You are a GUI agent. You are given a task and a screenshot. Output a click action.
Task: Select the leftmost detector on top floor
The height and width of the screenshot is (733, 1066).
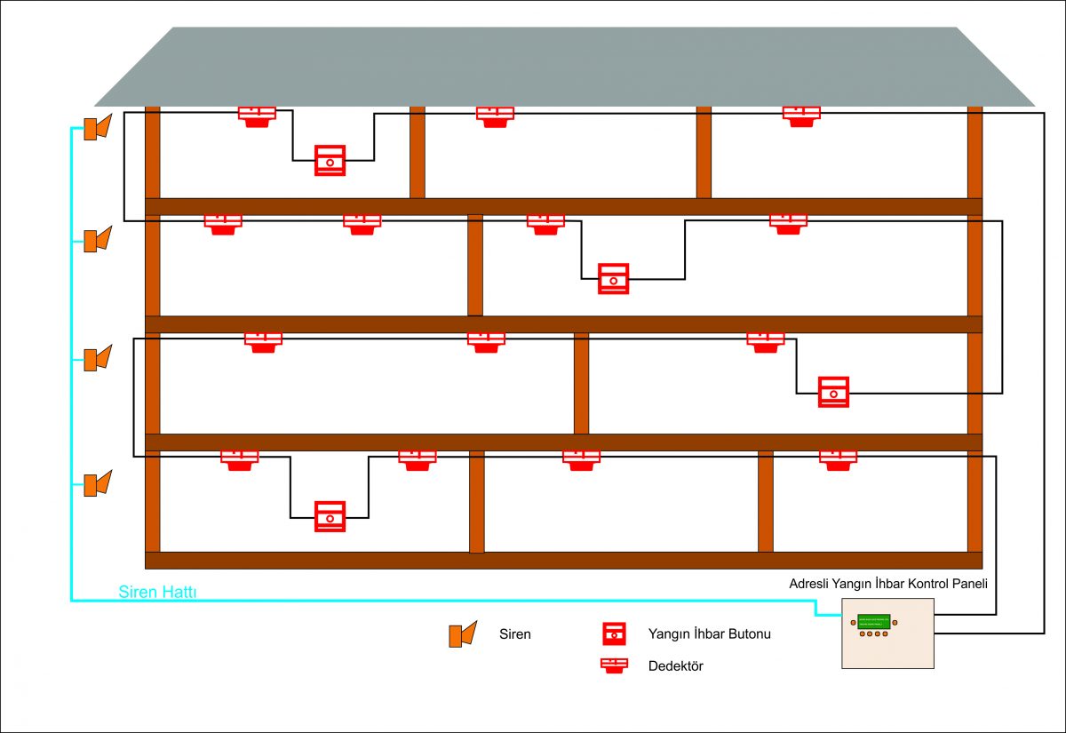257,116
